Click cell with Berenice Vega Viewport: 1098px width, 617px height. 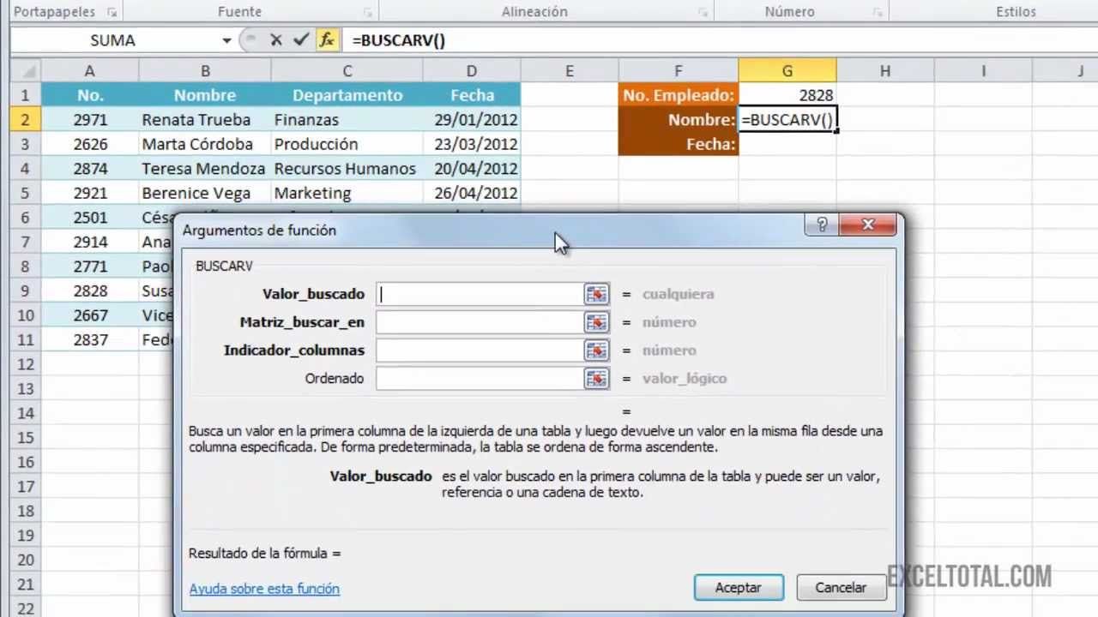click(x=205, y=193)
